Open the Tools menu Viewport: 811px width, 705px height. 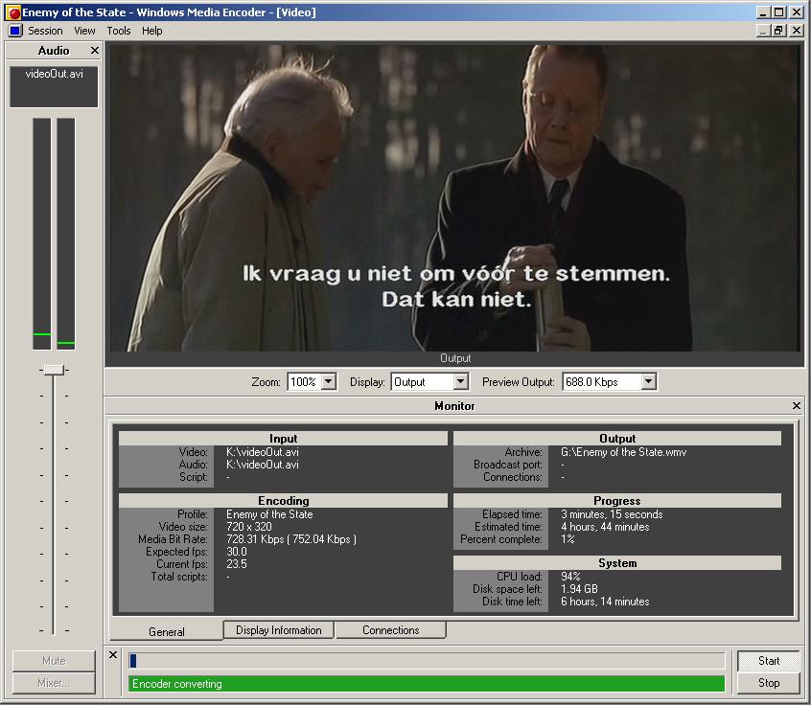(119, 31)
